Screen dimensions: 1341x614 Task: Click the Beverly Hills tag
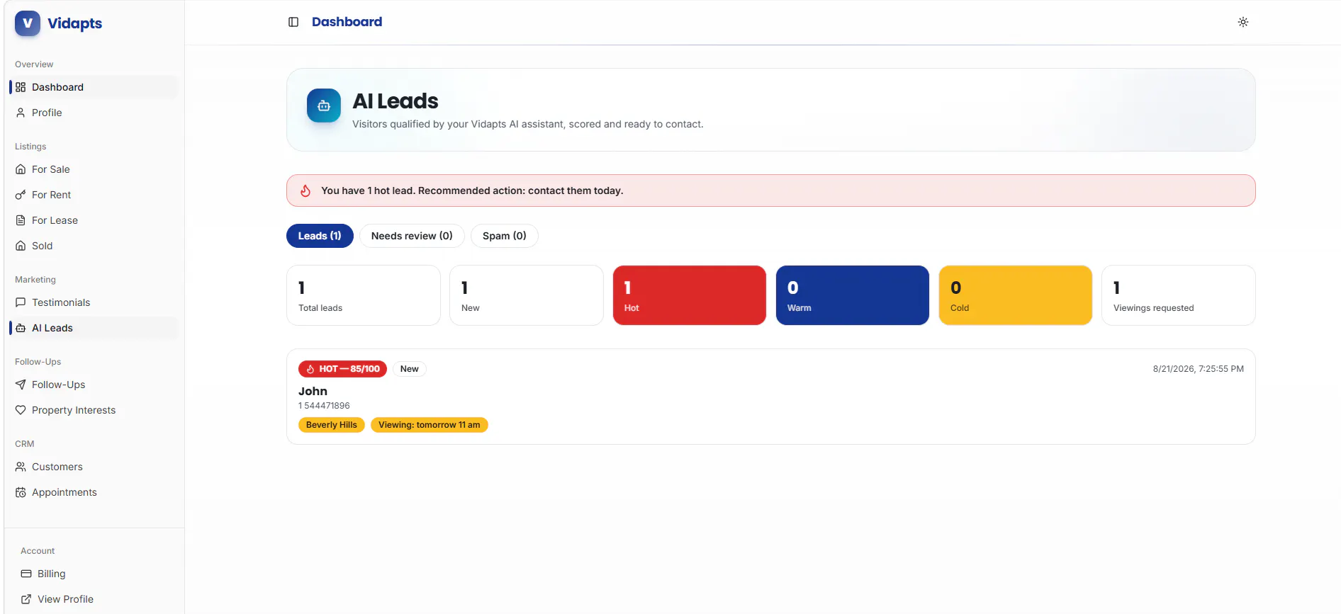[x=332, y=425]
